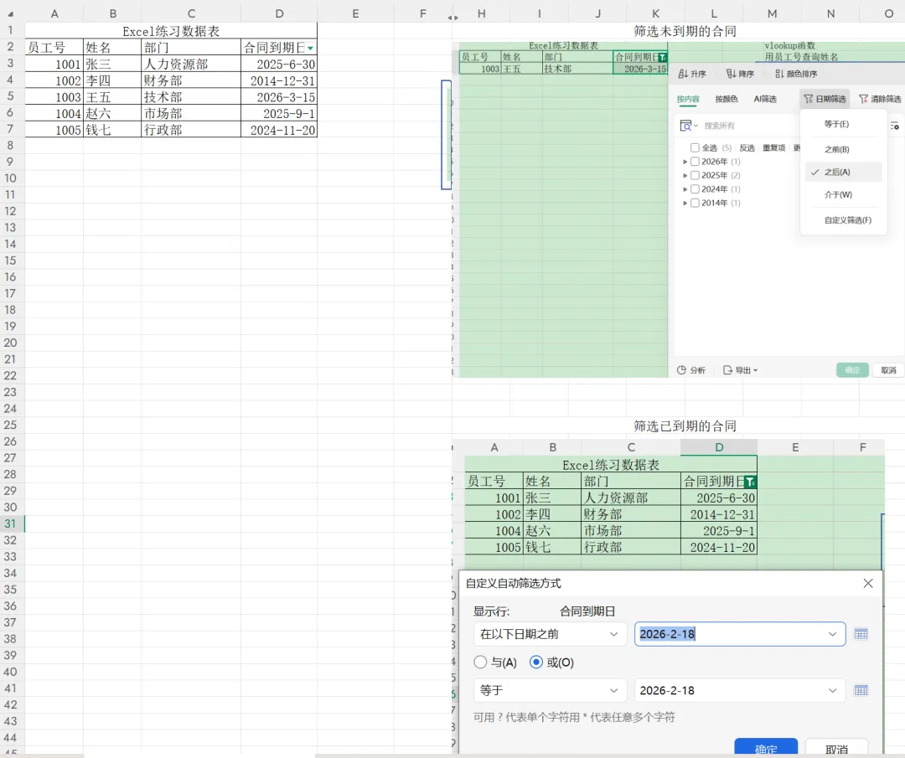This screenshot has width=905, height=758.
Task: Click the clear filter (清除筛选) icon
Action: click(863, 99)
